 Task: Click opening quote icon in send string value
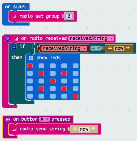coord(75,129)
